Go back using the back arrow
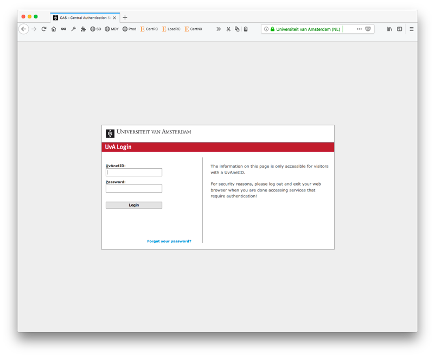Image resolution: width=435 pixels, height=357 pixels. [x=23, y=29]
